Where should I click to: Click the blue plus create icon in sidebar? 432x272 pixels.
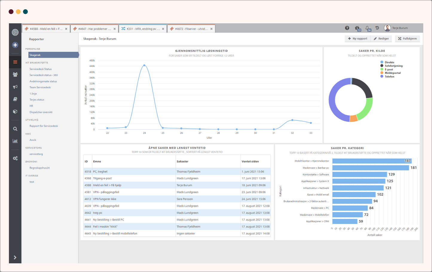15,45
